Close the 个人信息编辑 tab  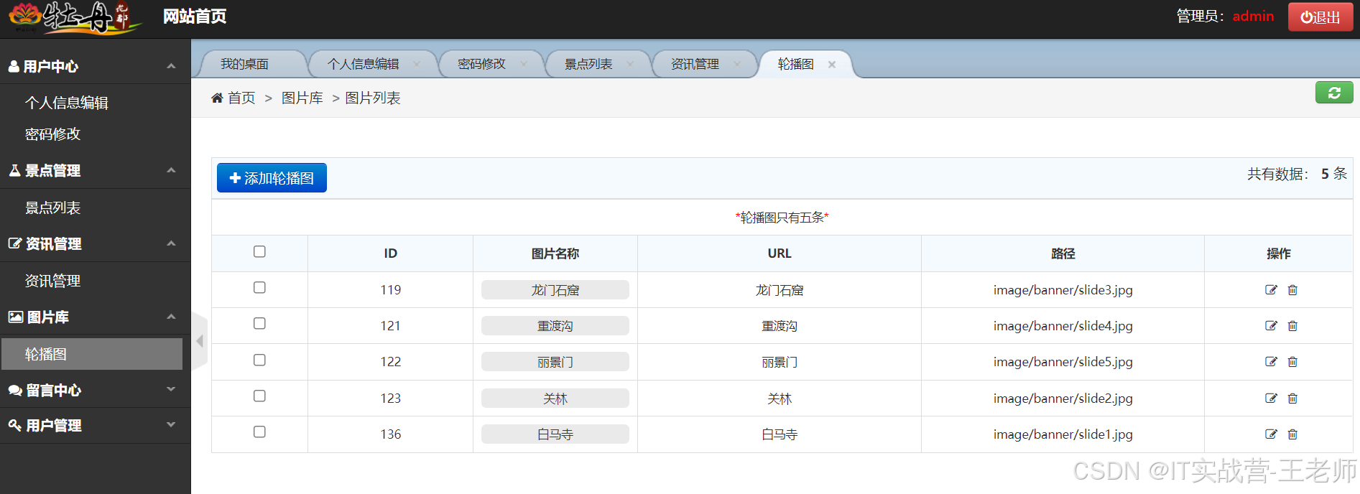click(417, 64)
